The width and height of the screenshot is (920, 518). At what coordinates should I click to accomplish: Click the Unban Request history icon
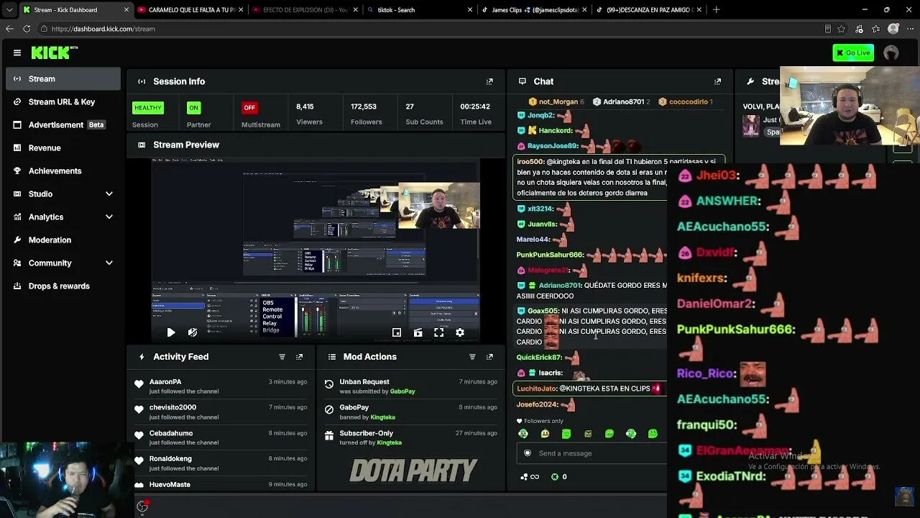click(329, 384)
